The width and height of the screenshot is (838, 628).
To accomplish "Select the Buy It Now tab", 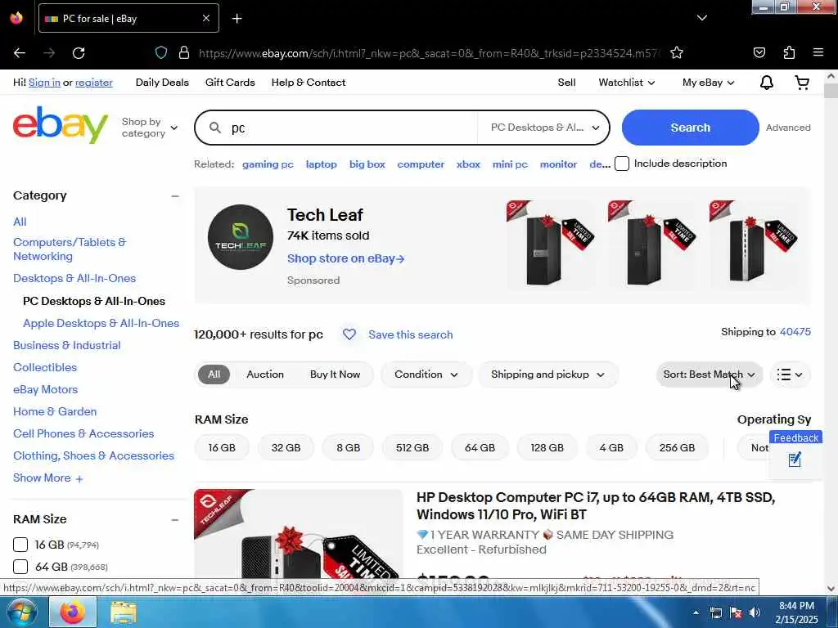I will point(335,375).
